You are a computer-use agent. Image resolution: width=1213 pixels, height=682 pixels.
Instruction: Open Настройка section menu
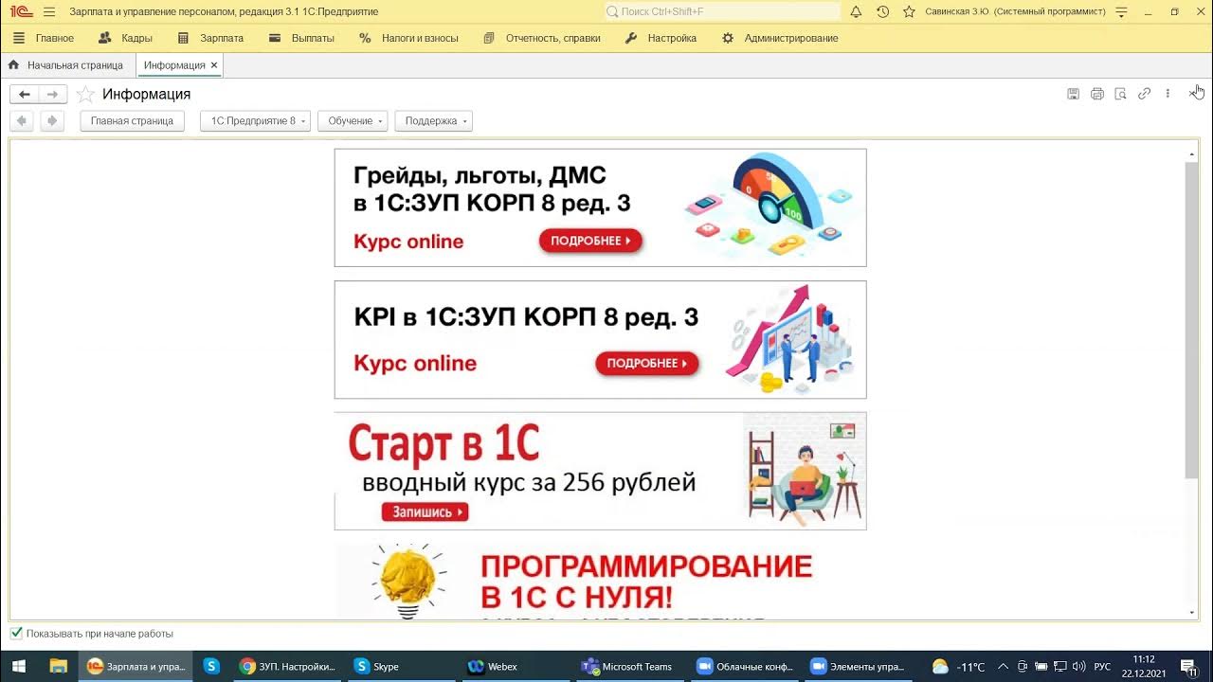click(661, 38)
